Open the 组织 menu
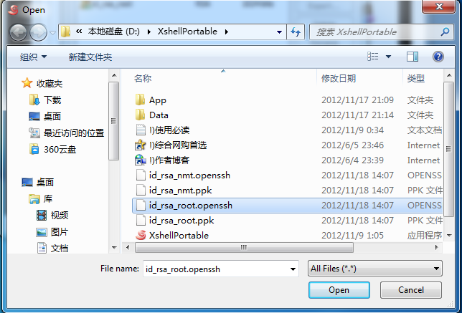 click(33, 57)
